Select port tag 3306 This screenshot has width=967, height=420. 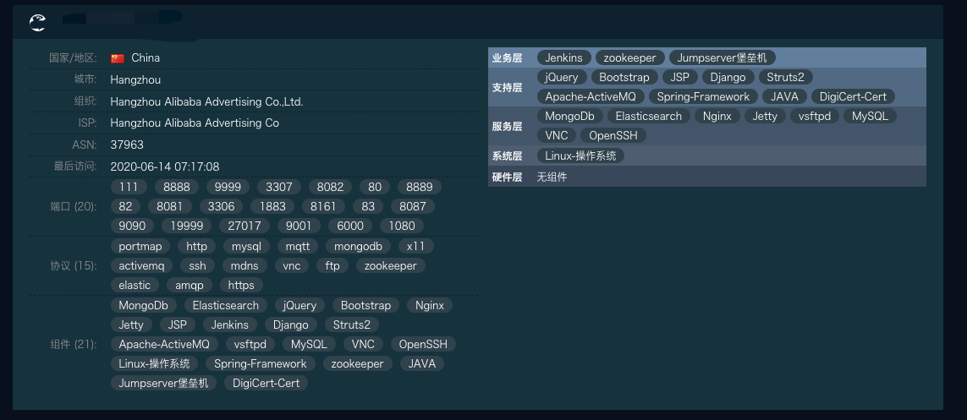221,206
